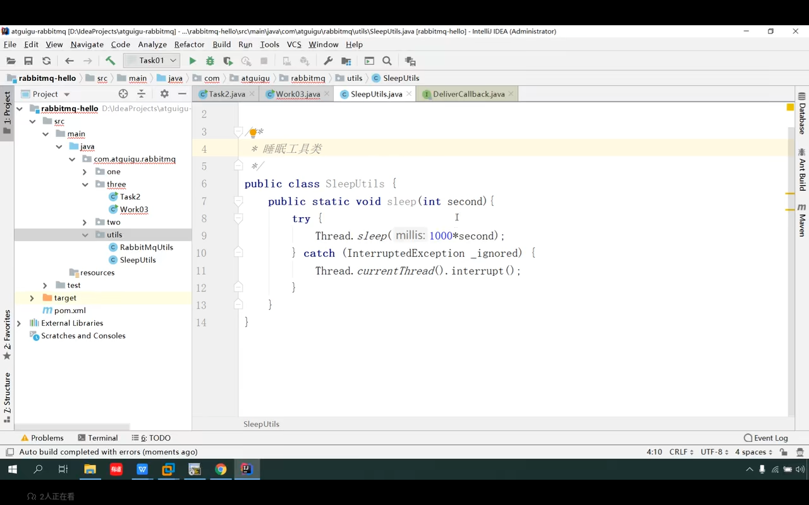
Task: Open the Event Log
Action: click(766, 438)
